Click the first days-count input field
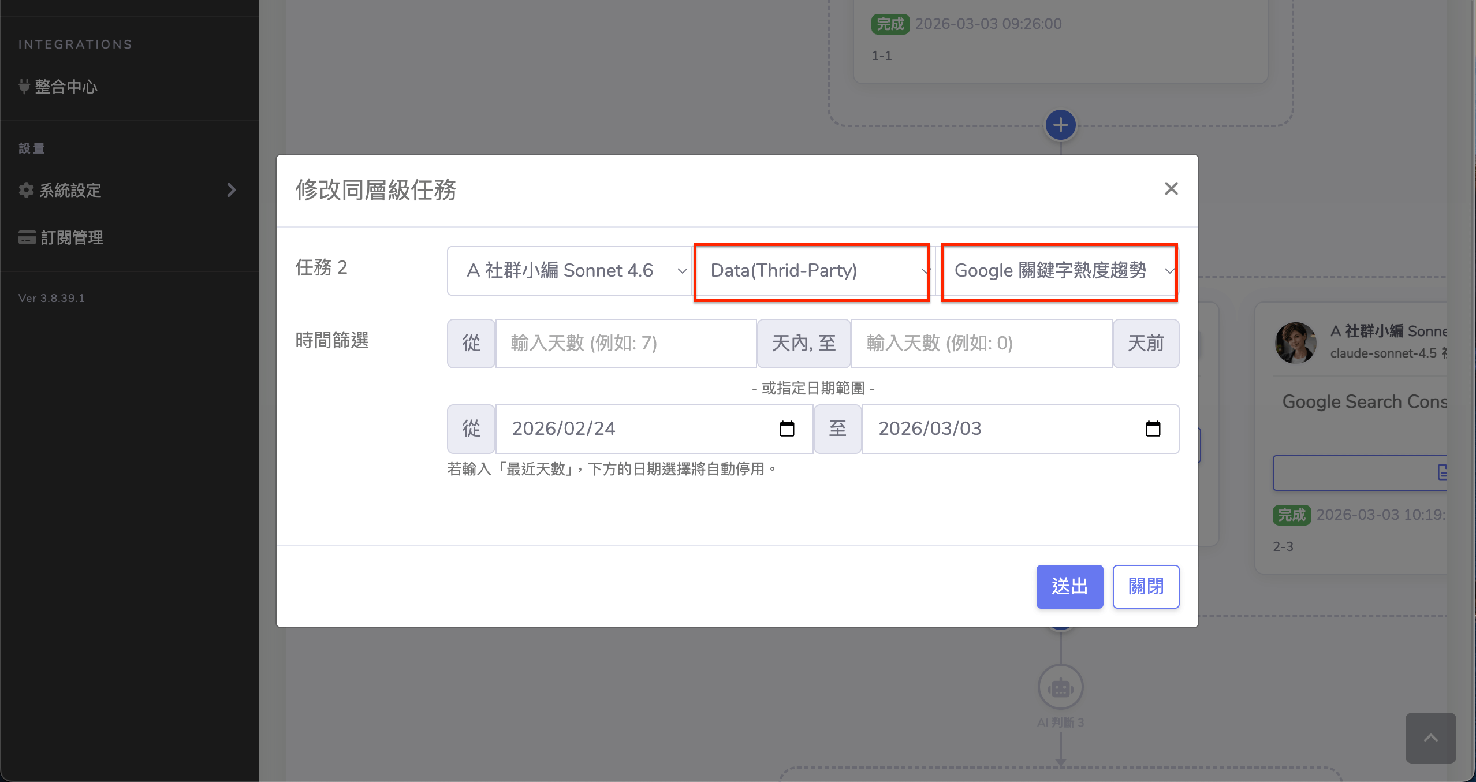The height and width of the screenshot is (782, 1476). 625,344
